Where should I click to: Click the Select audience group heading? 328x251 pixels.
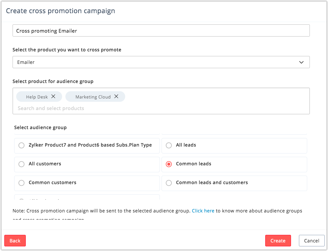click(x=40, y=127)
